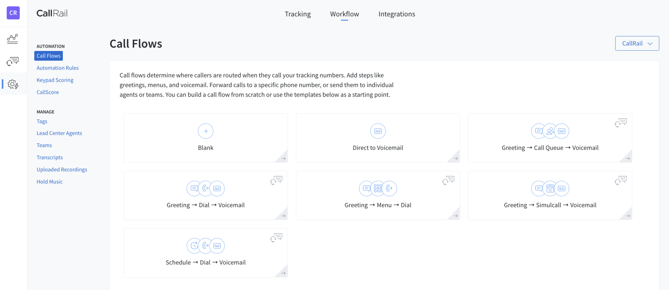Click the arrow on Greeting Menu Dial card
Image resolution: width=669 pixels, height=290 pixels.
(455, 216)
